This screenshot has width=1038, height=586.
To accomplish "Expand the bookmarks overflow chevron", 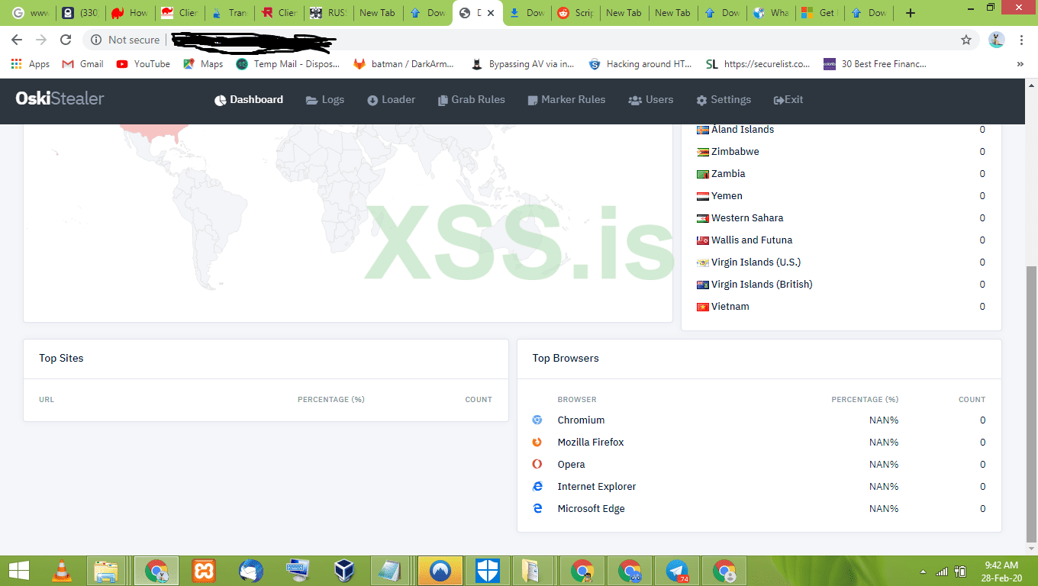I will click(x=1020, y=64).
